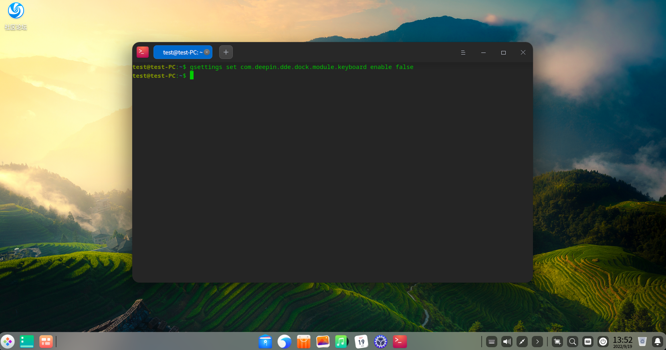Click the gsettings set command text
This screenshot has width=666, height=350.
[x=302, y=67]
